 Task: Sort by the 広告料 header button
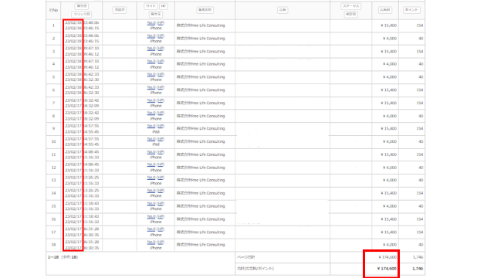point(385,10)
